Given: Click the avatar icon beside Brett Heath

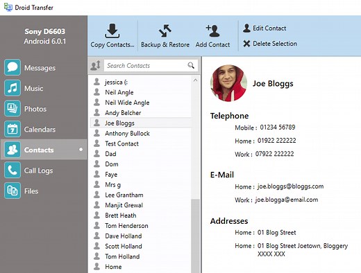Looking at the screenshot, I should click(96, 215).
